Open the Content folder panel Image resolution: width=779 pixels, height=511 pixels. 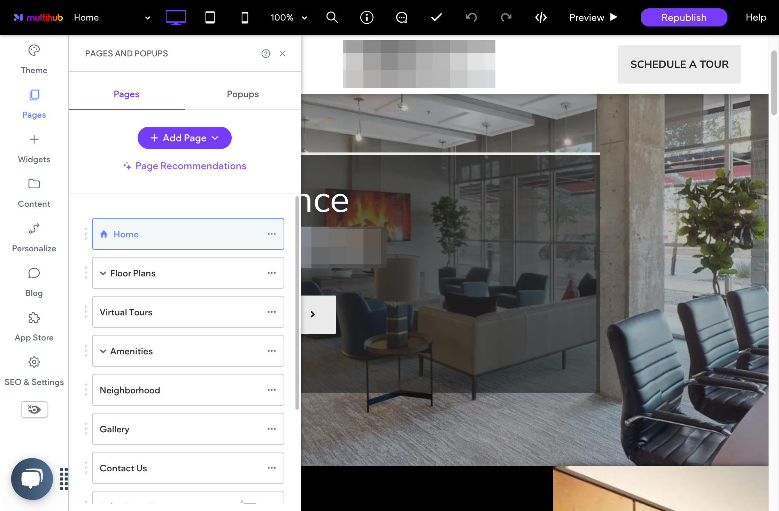click(34, 193)
